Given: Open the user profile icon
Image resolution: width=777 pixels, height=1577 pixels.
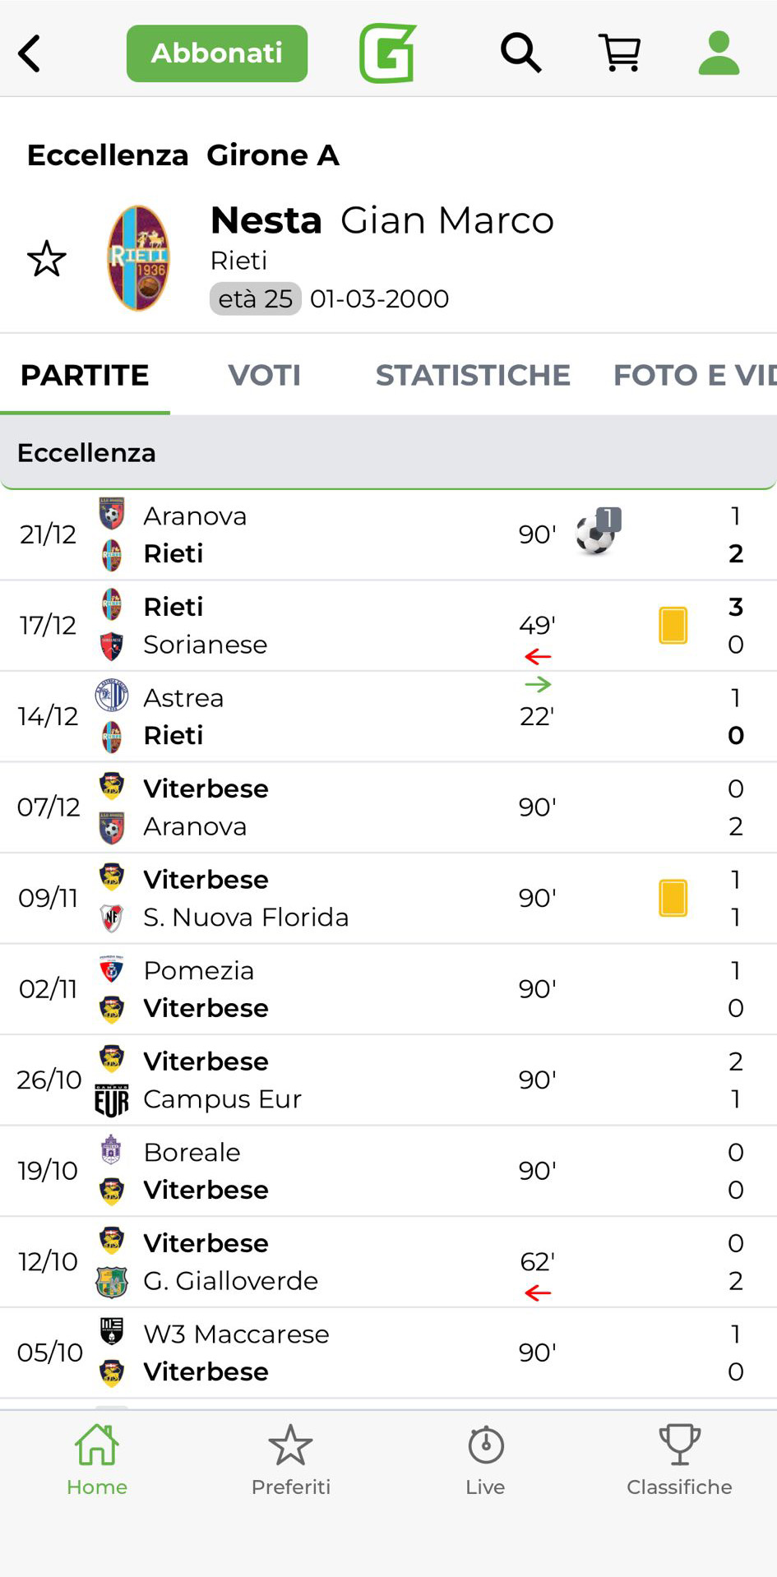Looking at the screenshot, I should click(719, 53).
